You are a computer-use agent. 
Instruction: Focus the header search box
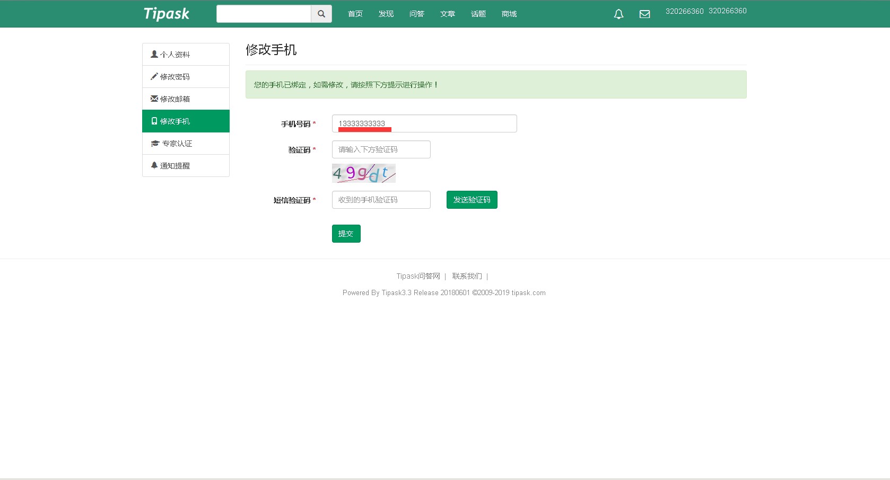point(264,14)
